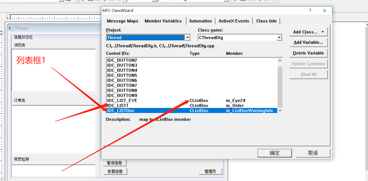Expand the Project dropdown showing Thread
The image size is (368, 181).
[x=187, y=38]
